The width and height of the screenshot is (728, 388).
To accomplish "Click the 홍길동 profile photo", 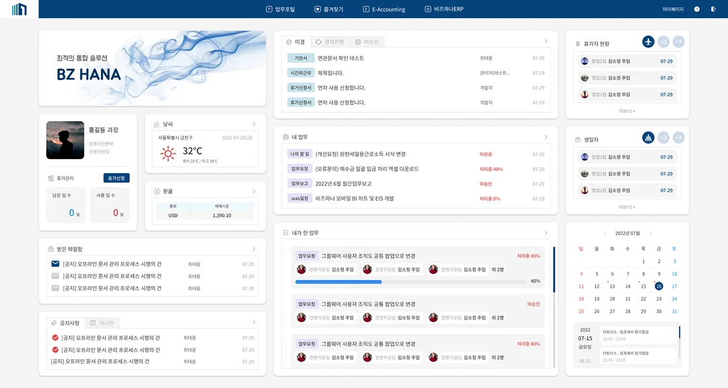I will point(65,140).
